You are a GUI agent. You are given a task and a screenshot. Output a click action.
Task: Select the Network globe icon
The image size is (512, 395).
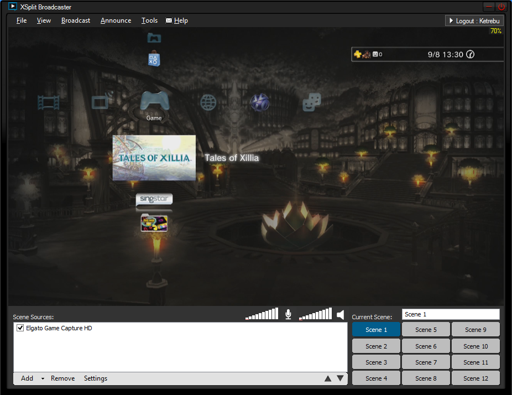pos(208,102)
